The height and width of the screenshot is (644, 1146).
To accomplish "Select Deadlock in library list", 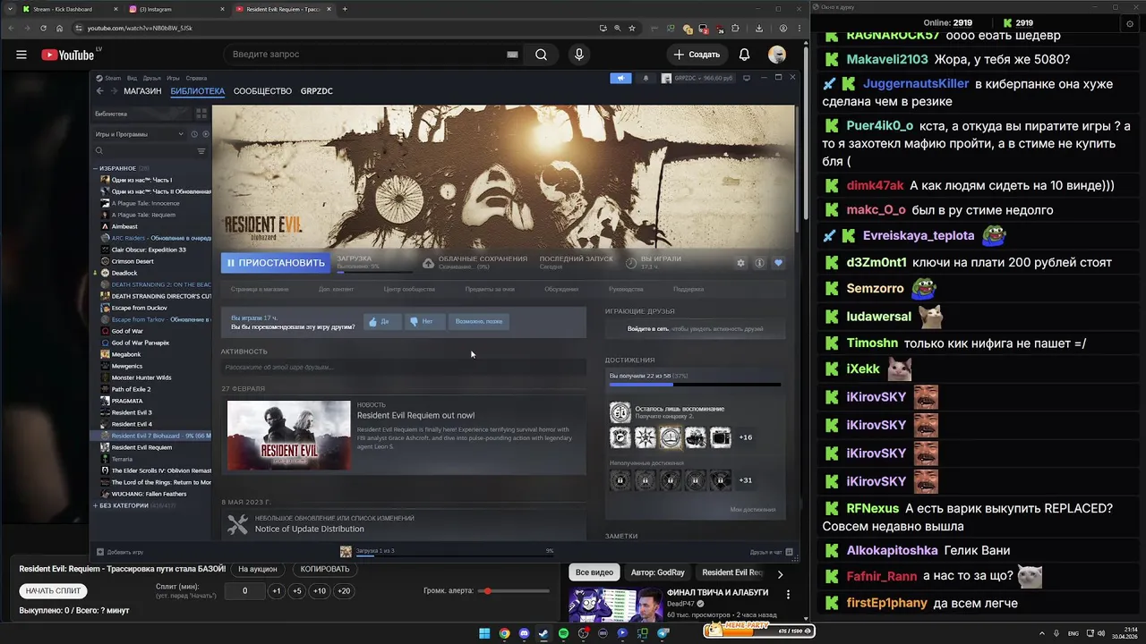I will (x=124, y=273).
